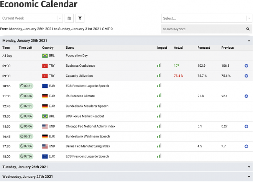Image resolution: width=253 pixels, height=182 pixels.
Task: Click plus icon for Chicago Fed National Activity Index
Action: click(x=246, y=126)
